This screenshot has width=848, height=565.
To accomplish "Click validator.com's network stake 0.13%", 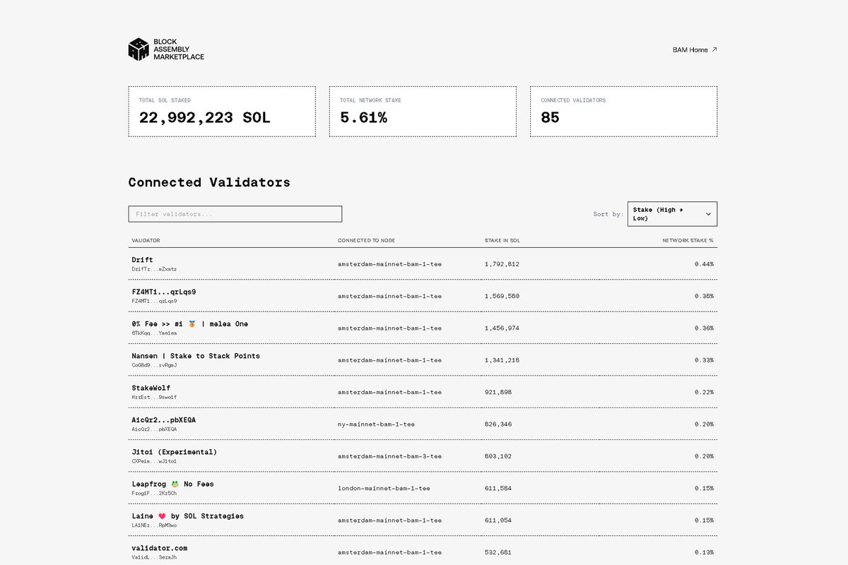I will (x=703, y=552).
